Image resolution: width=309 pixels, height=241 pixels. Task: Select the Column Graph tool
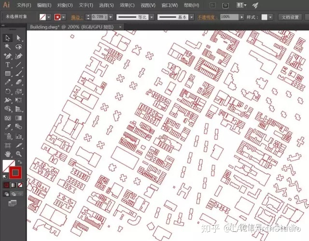tap(18, 136)
